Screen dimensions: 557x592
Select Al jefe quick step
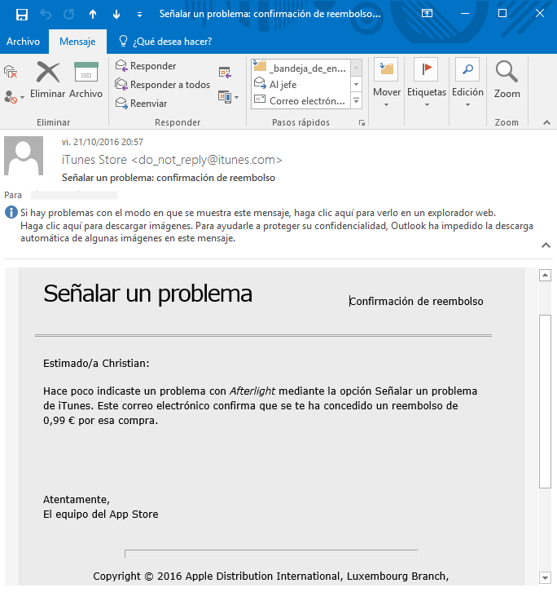pos(300,84)
